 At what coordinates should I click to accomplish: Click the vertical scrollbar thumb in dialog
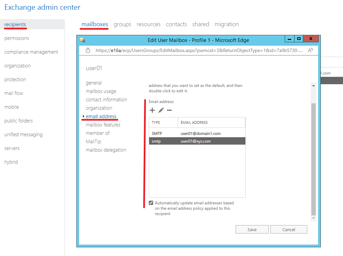[313, 159]
